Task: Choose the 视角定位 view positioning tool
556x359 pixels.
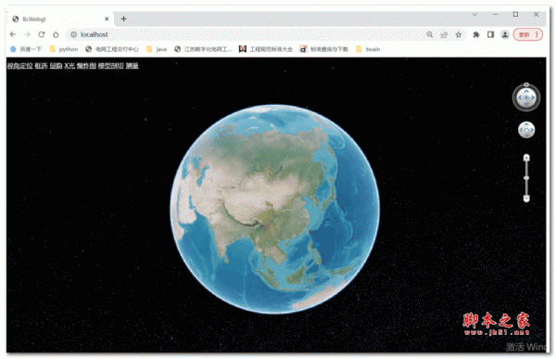Action: click(x=19, y=66)
